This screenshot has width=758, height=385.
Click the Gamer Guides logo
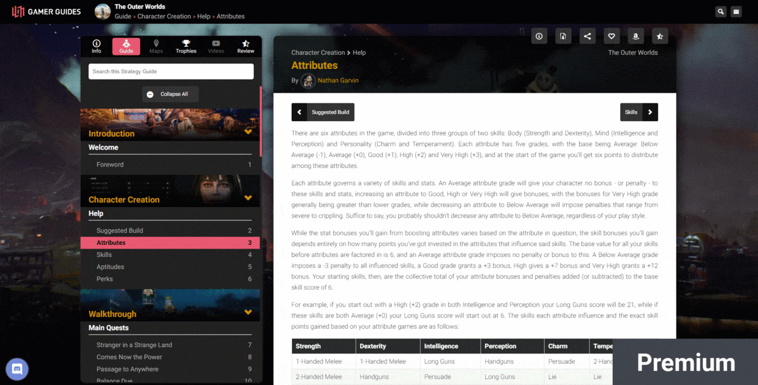coord(45,11)
